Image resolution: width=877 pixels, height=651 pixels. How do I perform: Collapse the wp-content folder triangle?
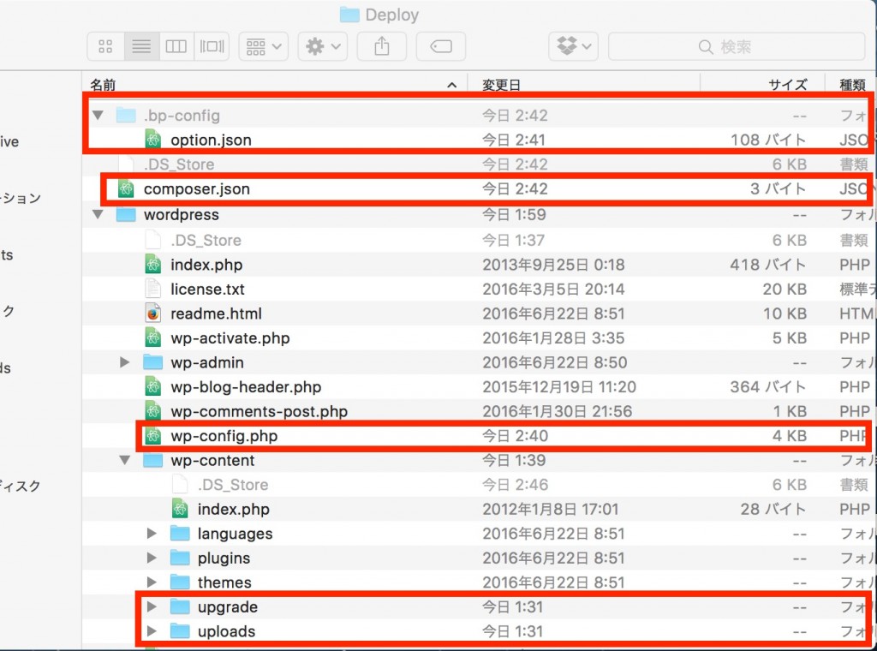point(126,461)
